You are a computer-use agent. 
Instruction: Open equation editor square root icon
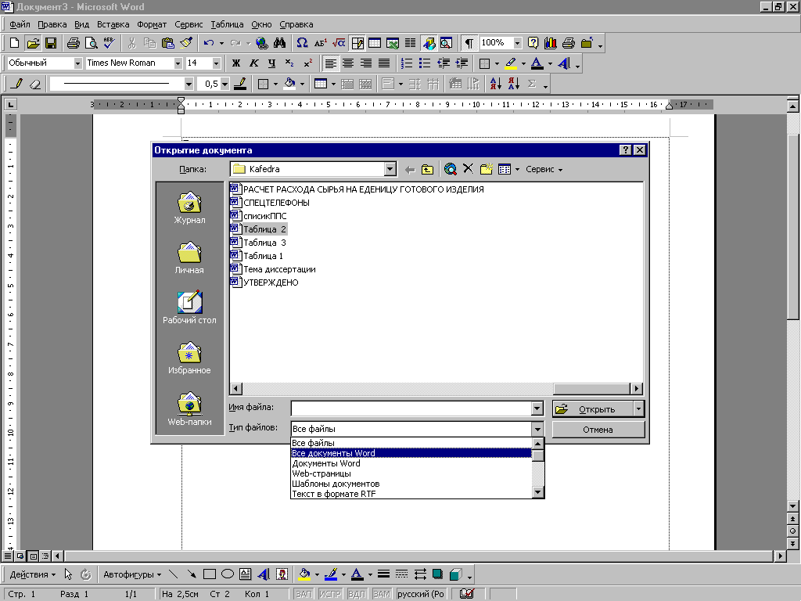[x=338, y=43]
